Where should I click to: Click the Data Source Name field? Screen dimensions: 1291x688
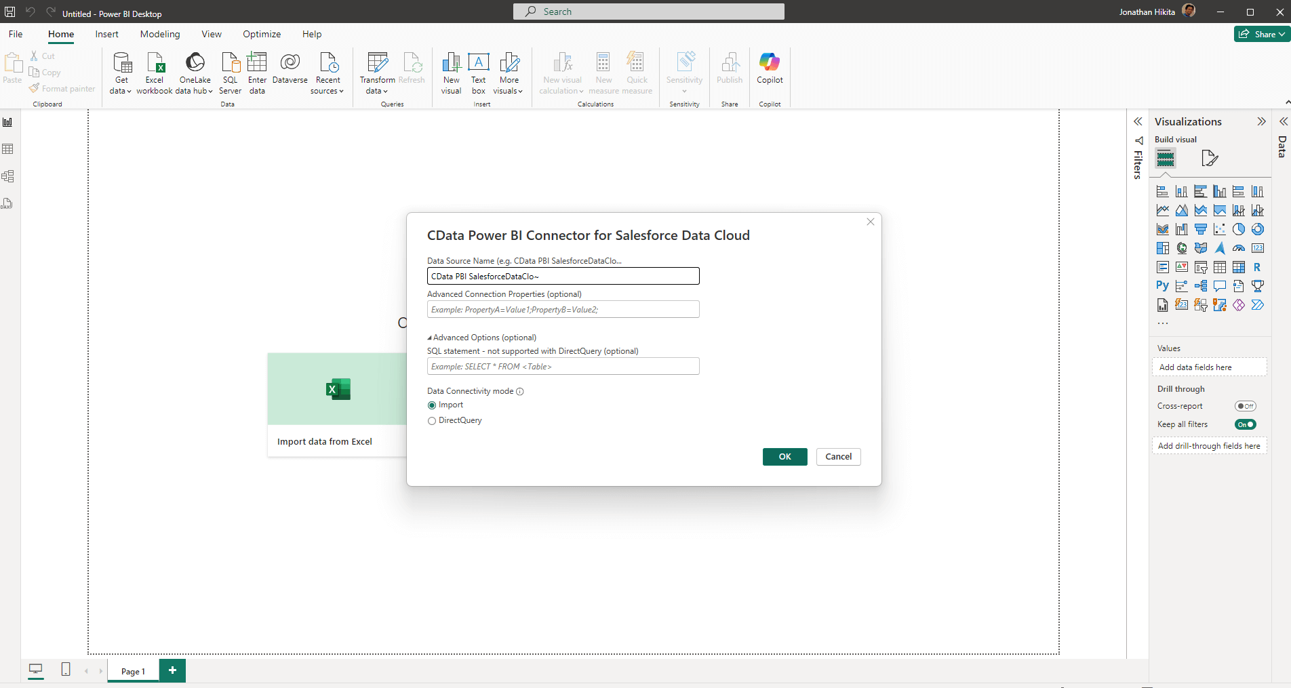click(x=563, y=276)
